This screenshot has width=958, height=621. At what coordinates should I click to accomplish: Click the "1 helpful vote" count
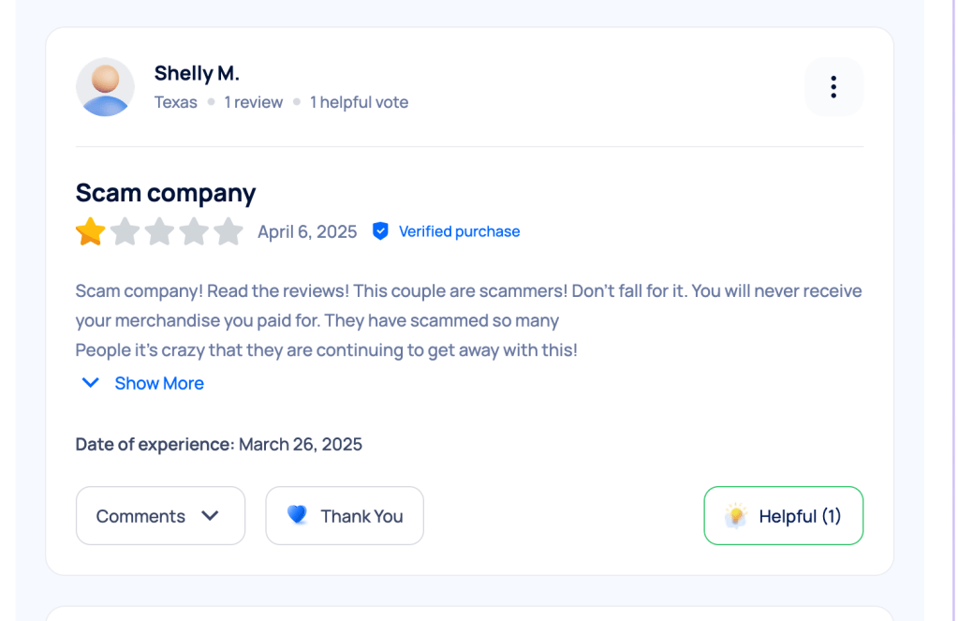pos(359,102)
